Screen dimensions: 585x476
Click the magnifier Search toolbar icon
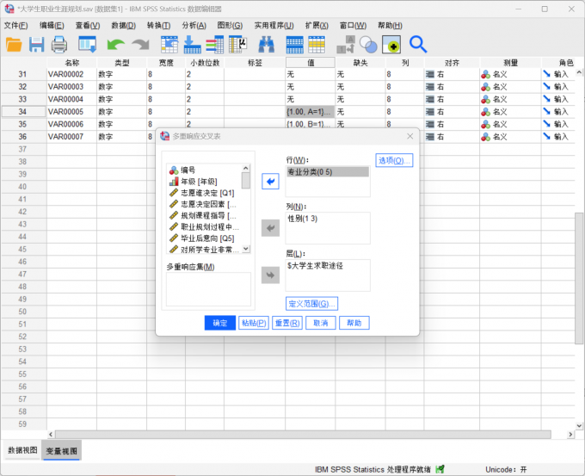(418, 45)
